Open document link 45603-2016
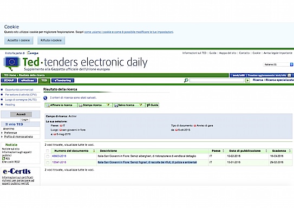Image resolution: width=294 pixels, height=208 pixels. (x=59, y=156)
